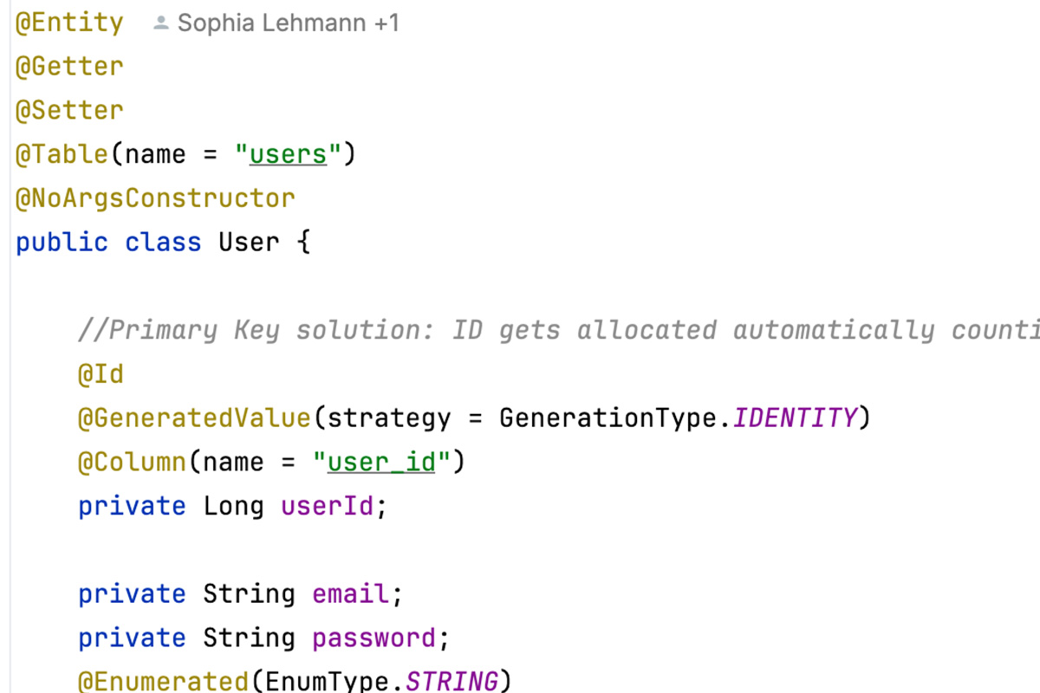The width and height of the screenshot is (1040, 693).
Task: Click the @Getter annotation
Action: pos(69,67)
